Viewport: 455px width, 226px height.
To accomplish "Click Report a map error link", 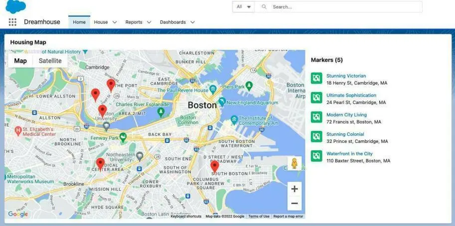I will tap(288, 216).
